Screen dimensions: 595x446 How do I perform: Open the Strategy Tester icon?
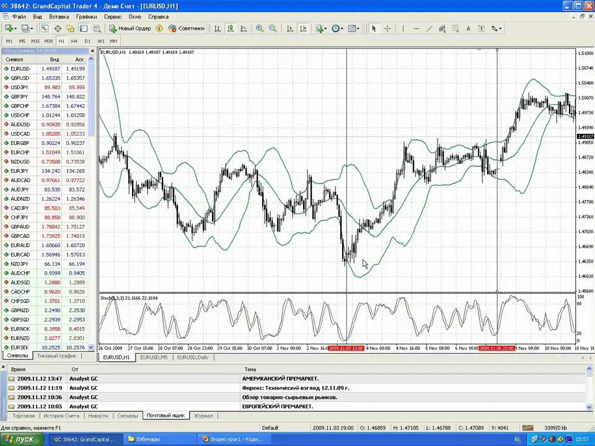pos(97,28)
